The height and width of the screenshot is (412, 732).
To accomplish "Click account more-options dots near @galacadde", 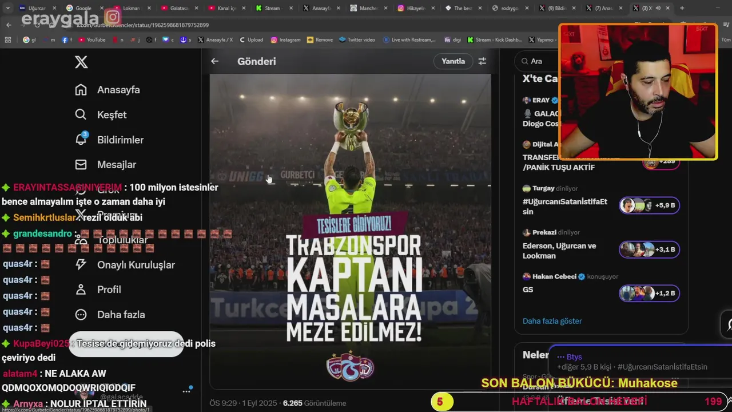I will point(186,391).
